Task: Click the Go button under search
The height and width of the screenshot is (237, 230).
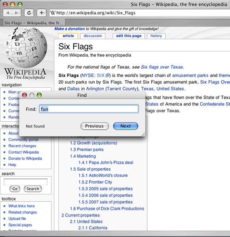Action: [15, 189]
